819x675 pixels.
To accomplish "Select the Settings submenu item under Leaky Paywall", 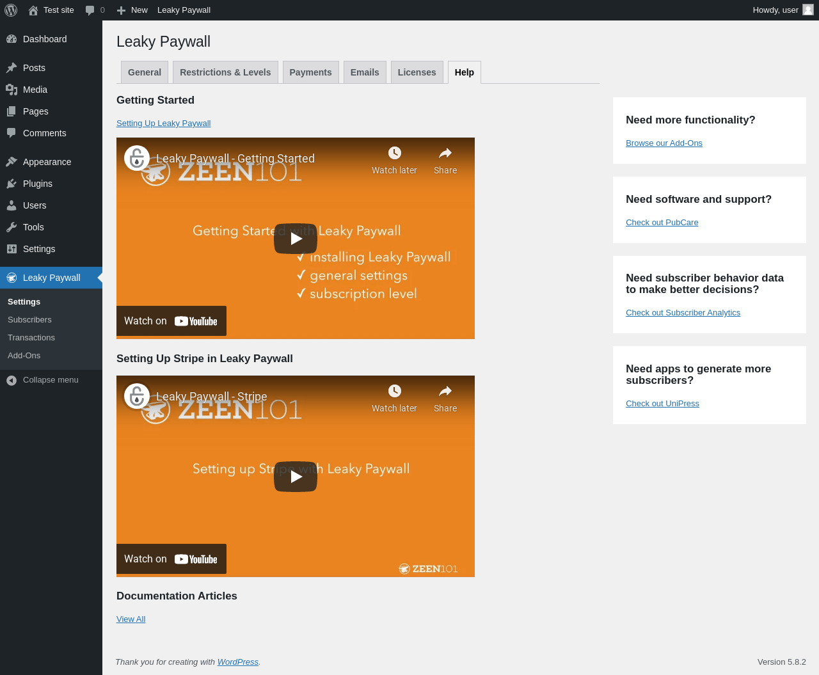I will [24, 302].
